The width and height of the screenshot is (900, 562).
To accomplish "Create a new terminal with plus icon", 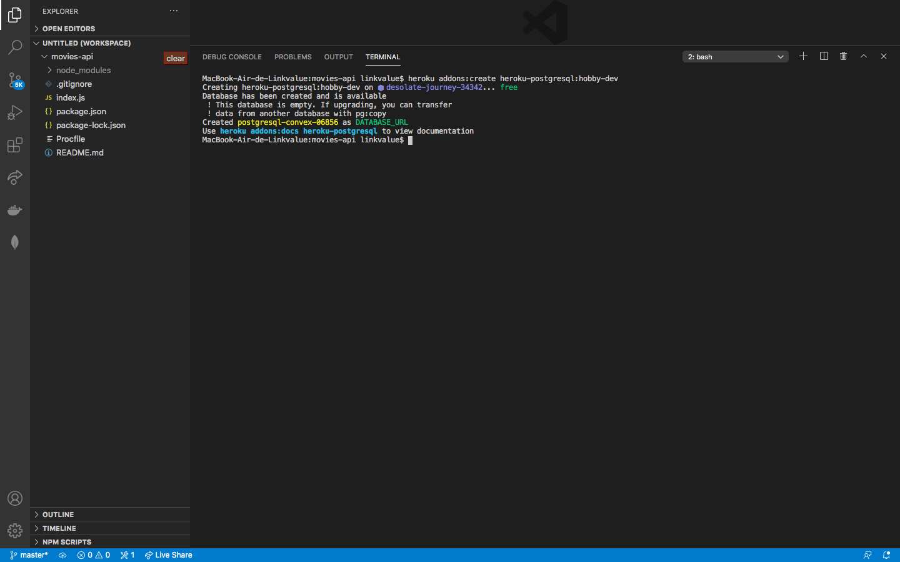I will [x=803, y=56].
